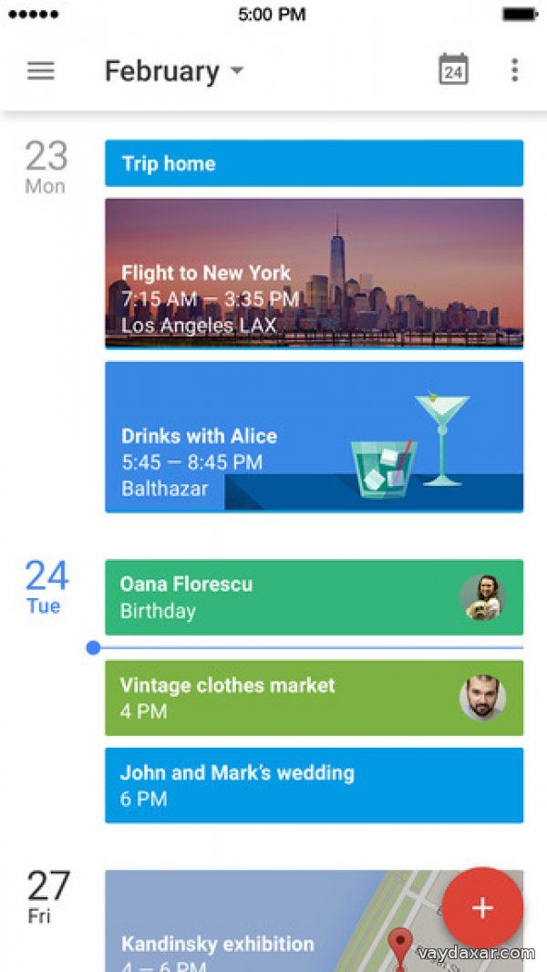Click the dropdown arrow beside February
The height and width of the screenshot is (972, 547).
(x=237, y=71)
